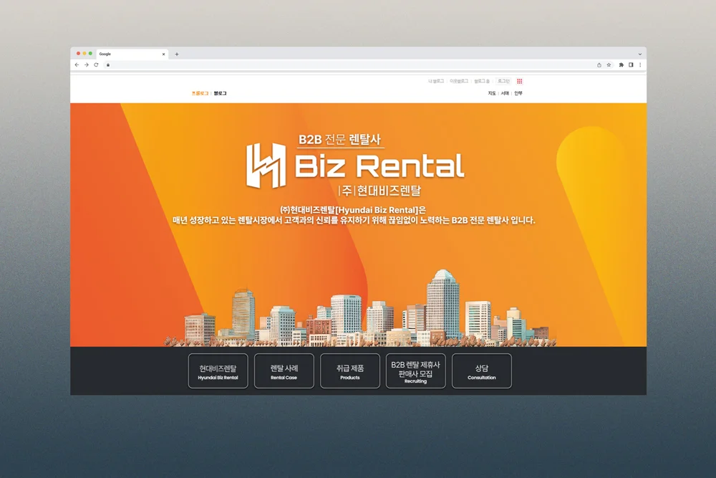
Task: Click the browser forward arrow
Action: 87,65
